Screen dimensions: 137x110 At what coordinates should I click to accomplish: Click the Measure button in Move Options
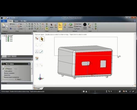(8, 69)
